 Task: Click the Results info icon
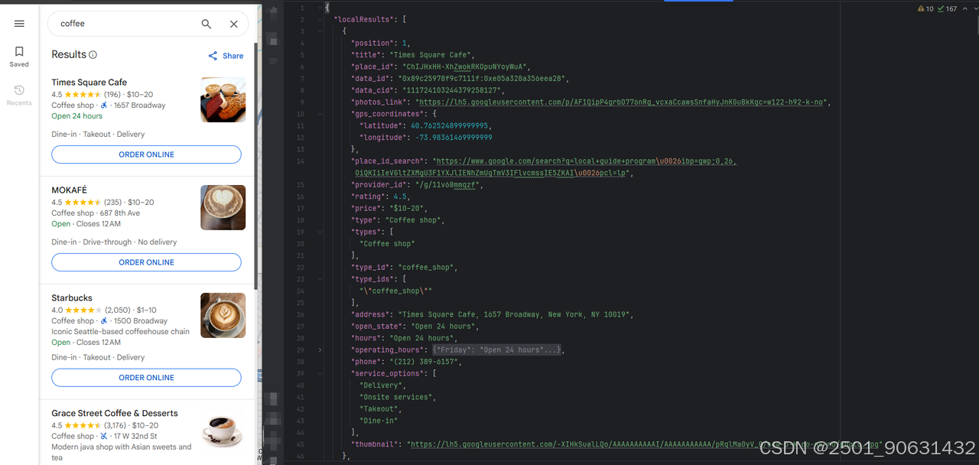(93, 55)
